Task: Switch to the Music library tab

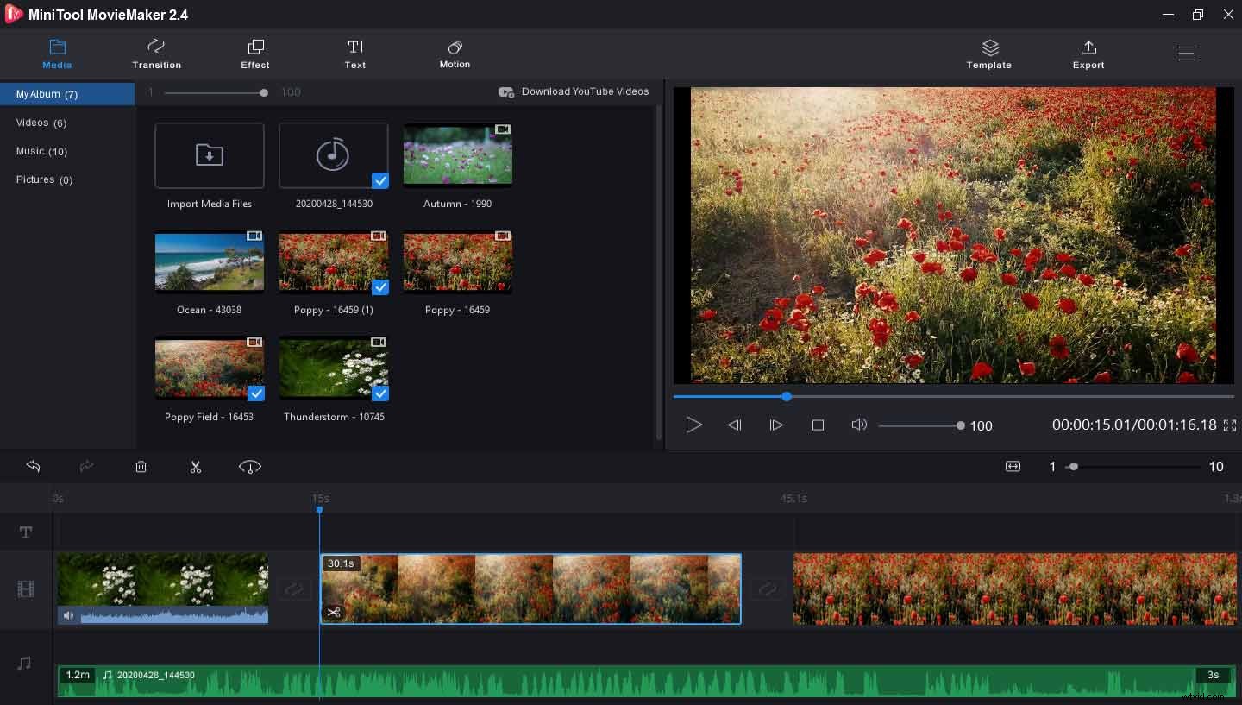Action: [41, 151]
